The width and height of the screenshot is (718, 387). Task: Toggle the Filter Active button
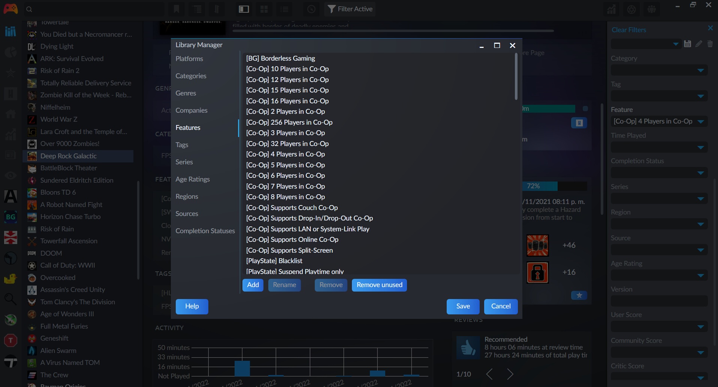tap(350, 9)
